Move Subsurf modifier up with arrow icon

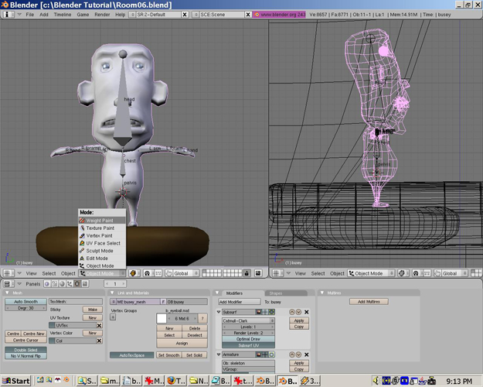291,312
